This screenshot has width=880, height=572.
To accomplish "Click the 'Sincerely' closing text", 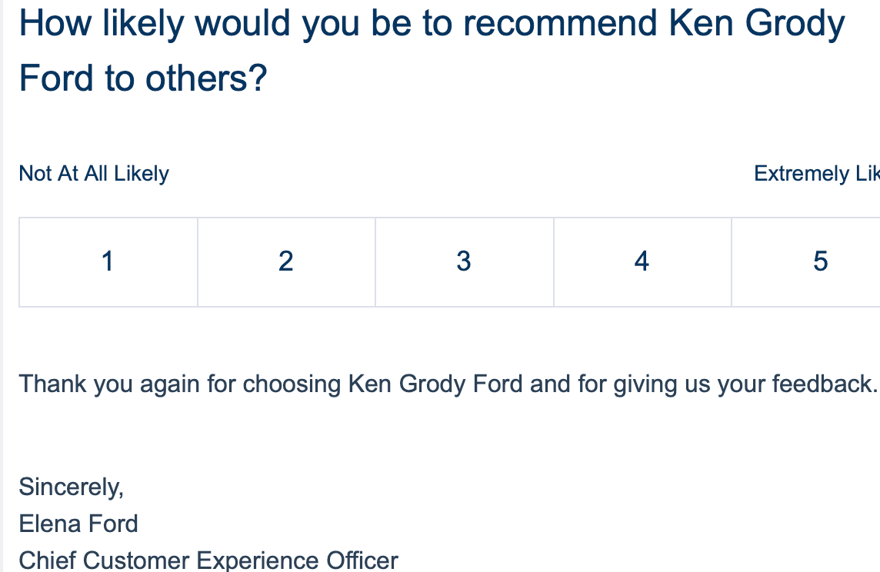I will (x=71, y=486).
